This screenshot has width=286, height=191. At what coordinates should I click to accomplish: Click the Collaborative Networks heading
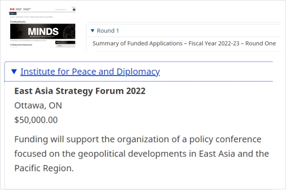point(21,45)
